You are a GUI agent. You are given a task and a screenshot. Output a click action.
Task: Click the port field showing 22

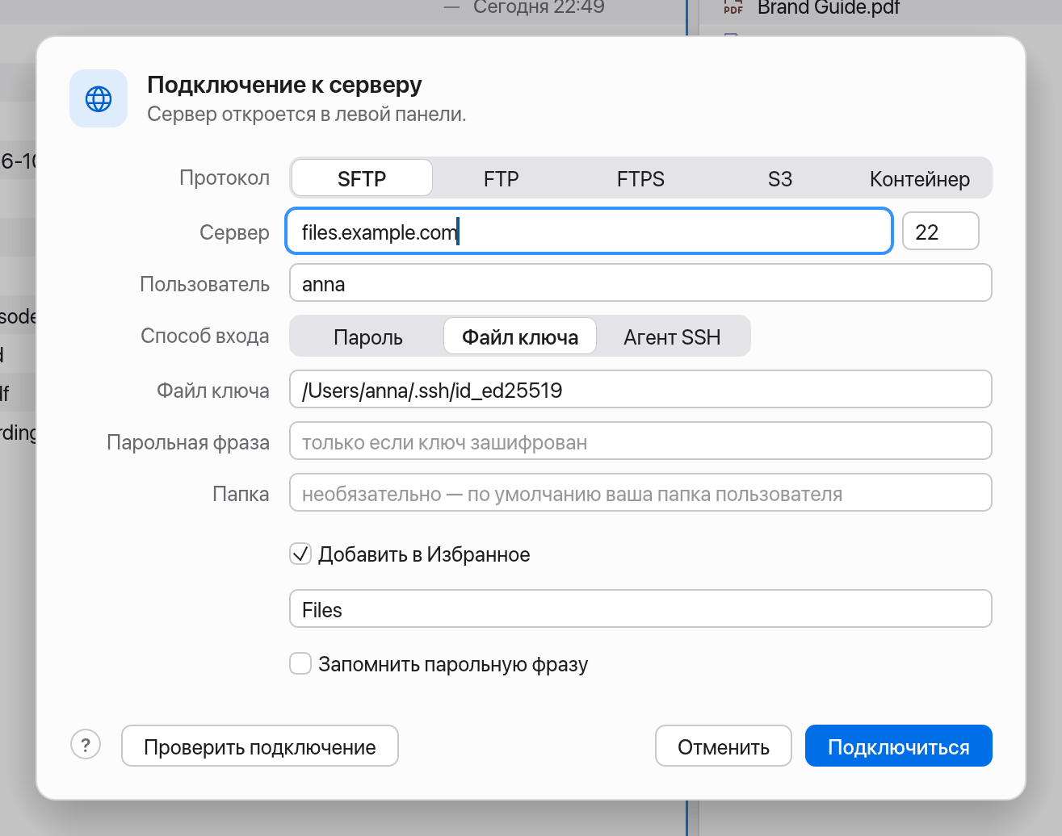pyautogui.click(x=941, y=232)
